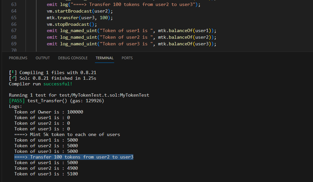Click 'Solc 0.8.21 finished in 1.25s' line
This screenshot has width=313, height=182.
click(x=53, y=78)
